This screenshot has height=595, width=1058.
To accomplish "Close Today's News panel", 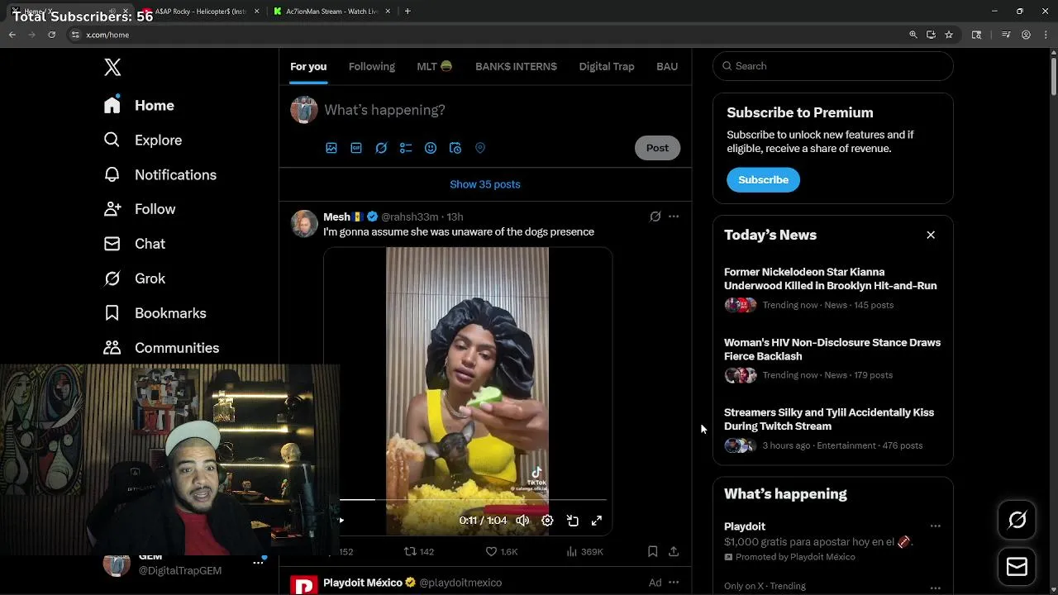I will 931,235.
